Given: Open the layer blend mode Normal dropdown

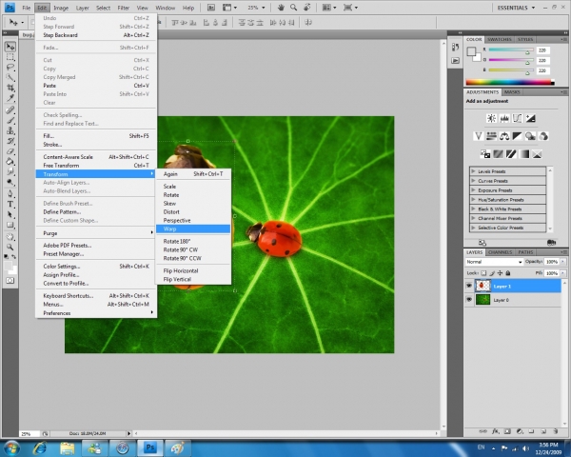Looking at the screenshot, I should [494, 262].
